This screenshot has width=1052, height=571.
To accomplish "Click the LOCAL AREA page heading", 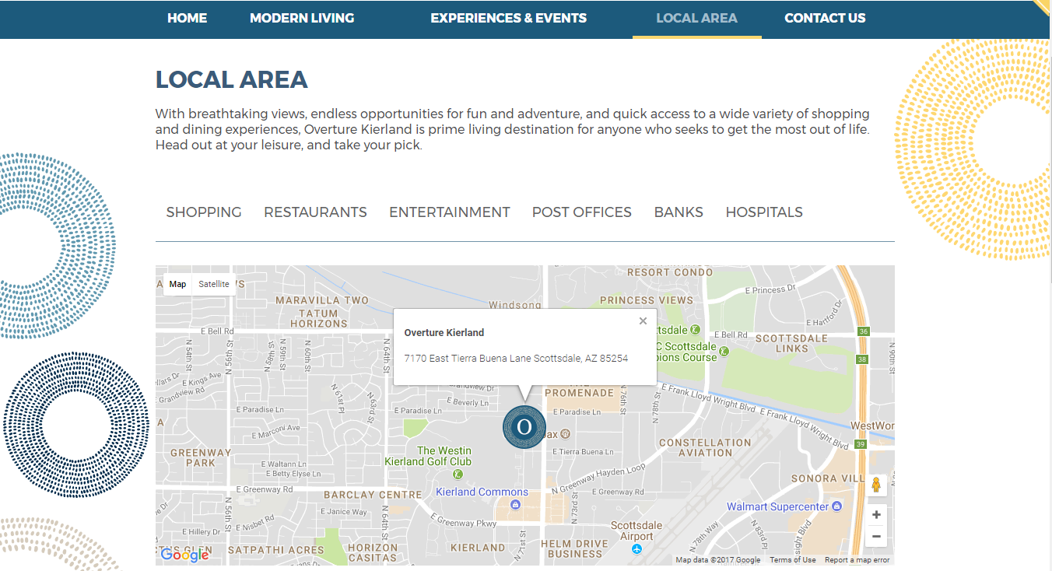I will pyautogui.click(x=232, y=79).
